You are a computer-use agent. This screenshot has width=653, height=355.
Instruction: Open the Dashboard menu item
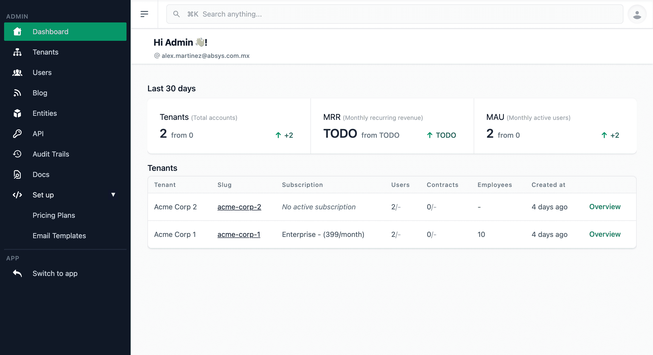click(65, 32)
